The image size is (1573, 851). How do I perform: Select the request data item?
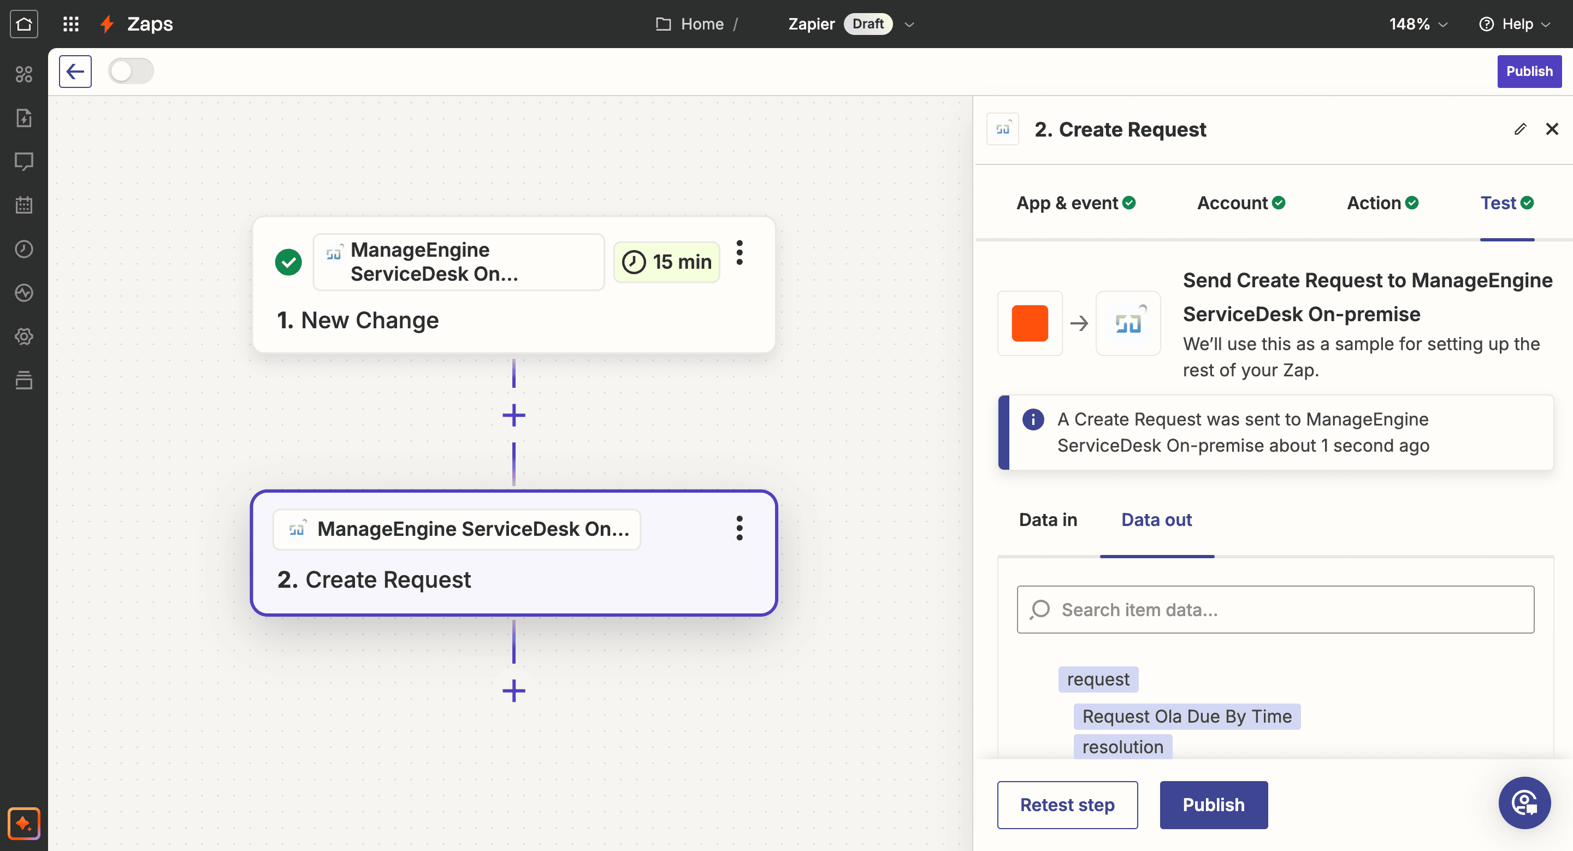point(1097,679)
